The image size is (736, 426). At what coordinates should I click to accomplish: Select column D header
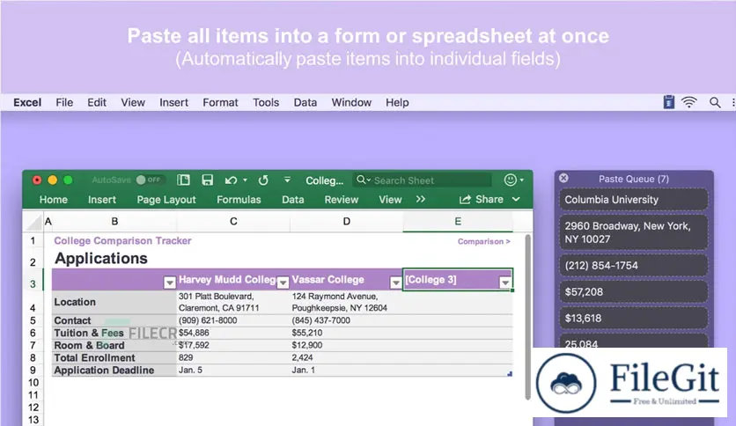coord(346,222)
